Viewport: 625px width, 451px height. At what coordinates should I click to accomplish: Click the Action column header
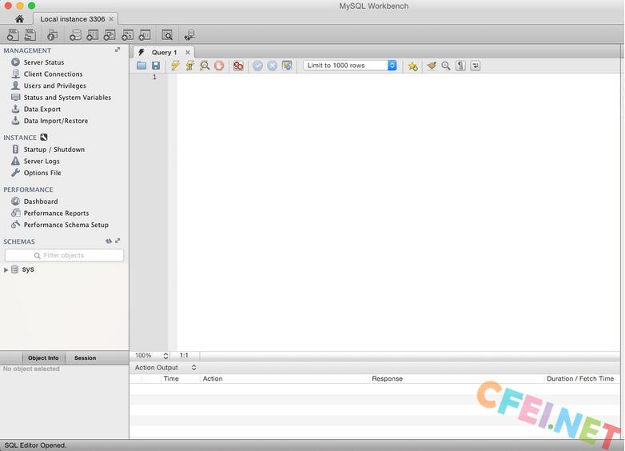(x=213, y=378)
